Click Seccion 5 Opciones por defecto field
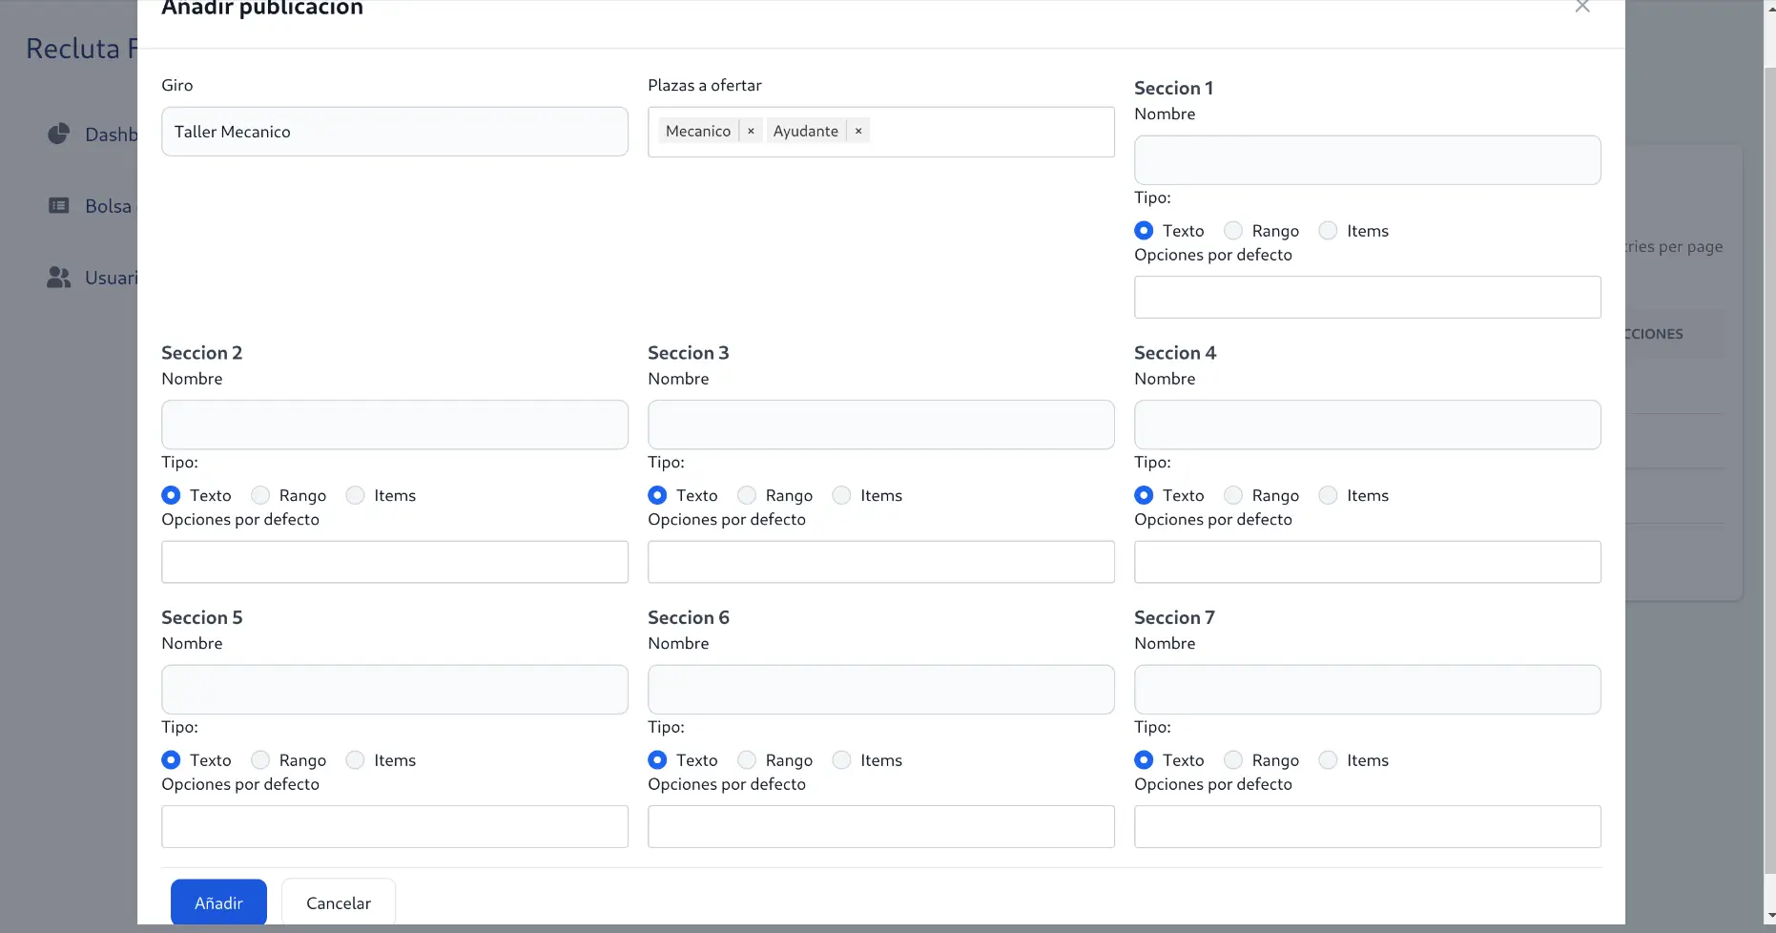1776x933 pixels. 395,827
